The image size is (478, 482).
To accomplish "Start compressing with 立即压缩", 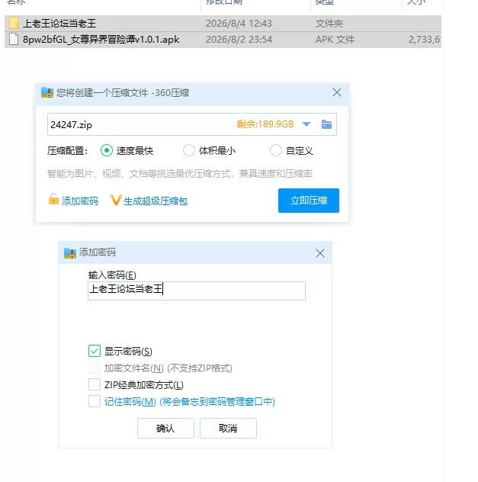I will pyautogui.click(x=309, y=201).
